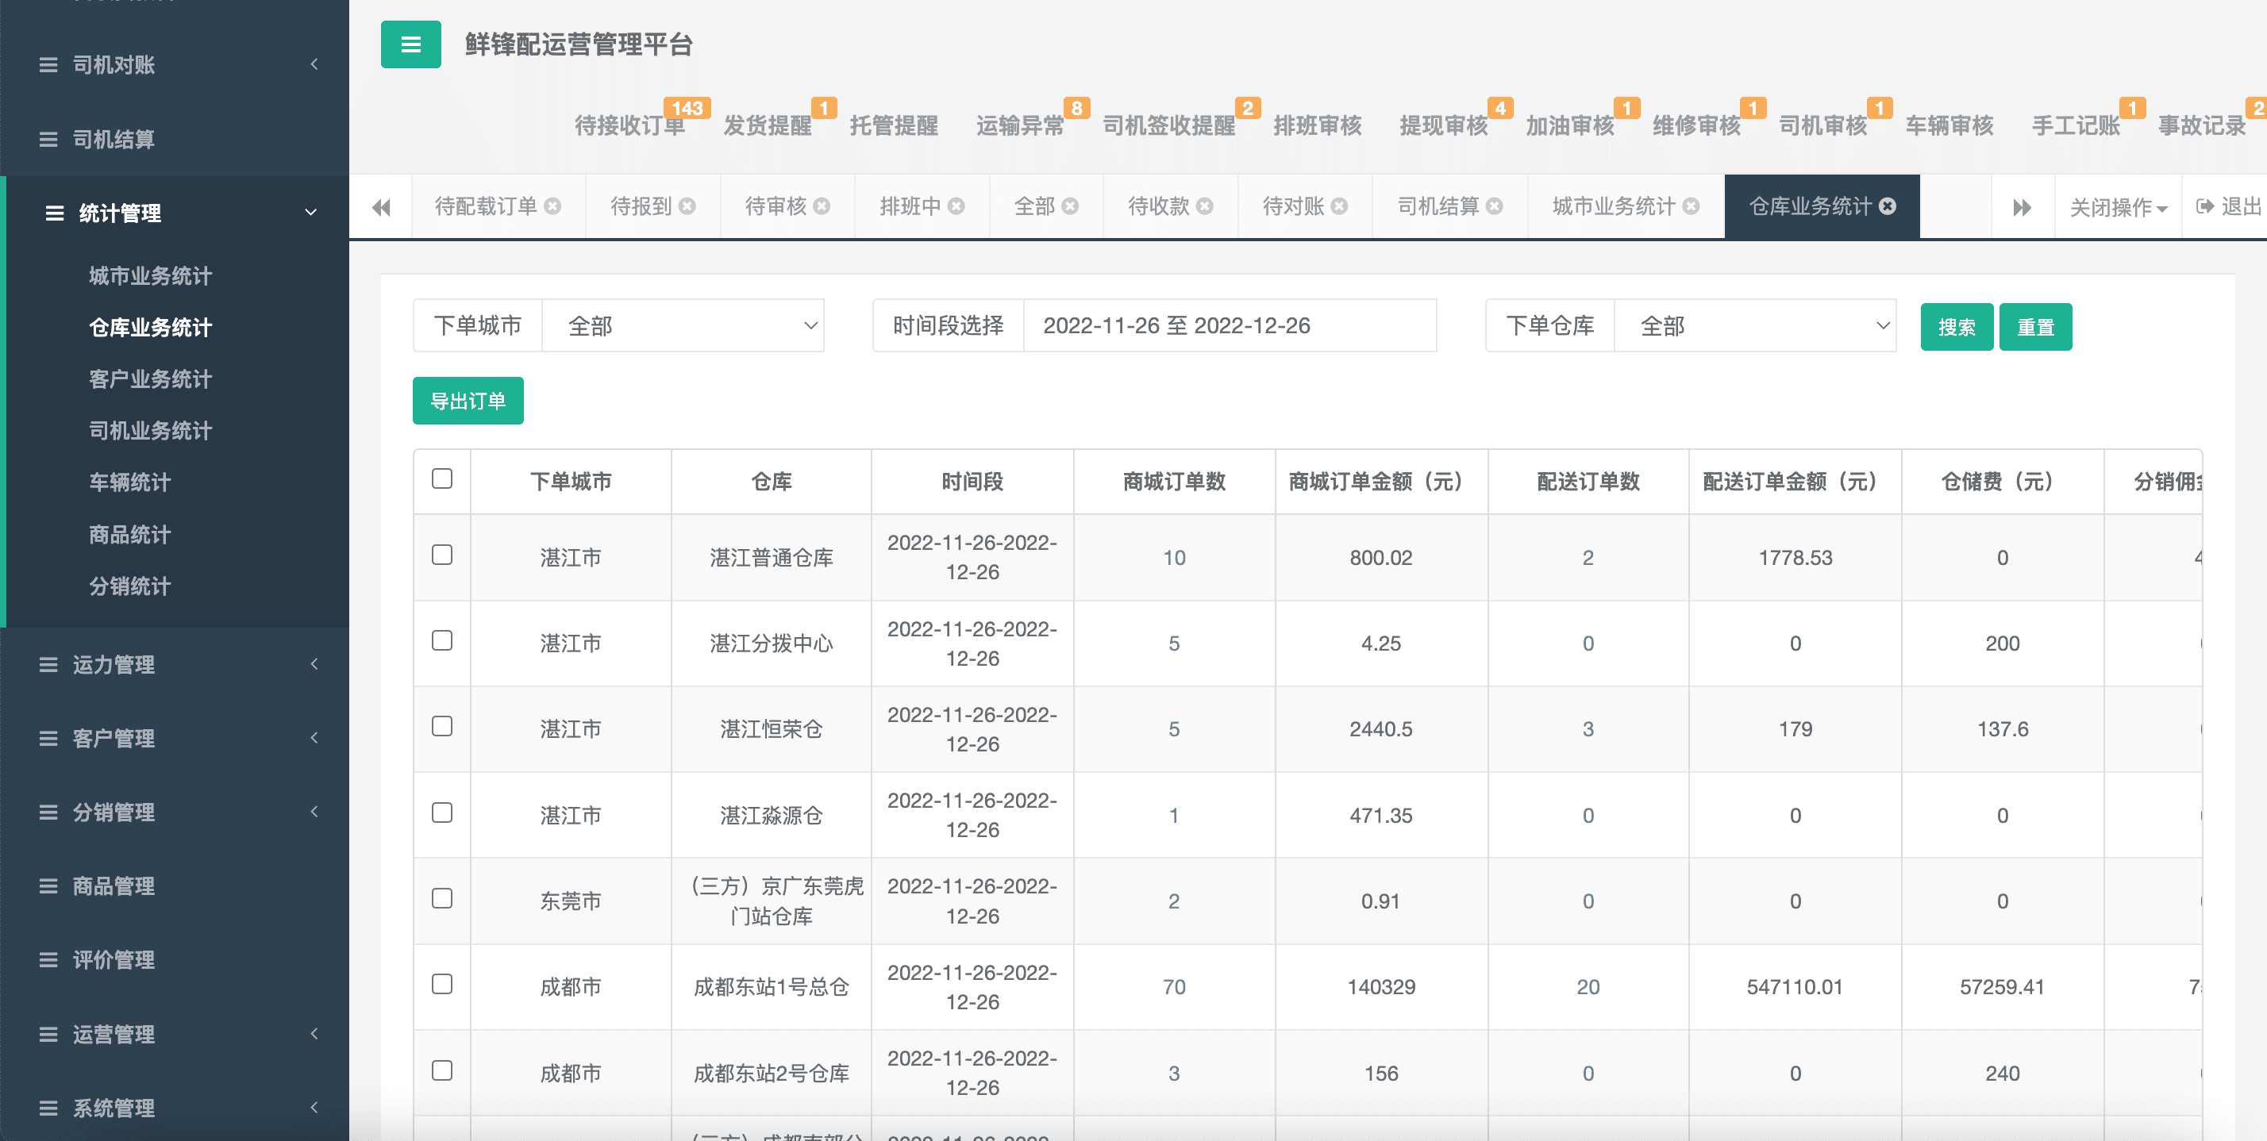Open 待接收订单 notification link
This screenshot has height=1141, width=2267.
(630, 126)
